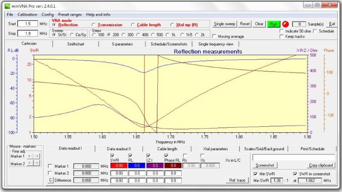Image resolution: width=342 pixels, height=192 pixels.
Task: Switch to the Smithchart tab
Action: click(76, 44)
